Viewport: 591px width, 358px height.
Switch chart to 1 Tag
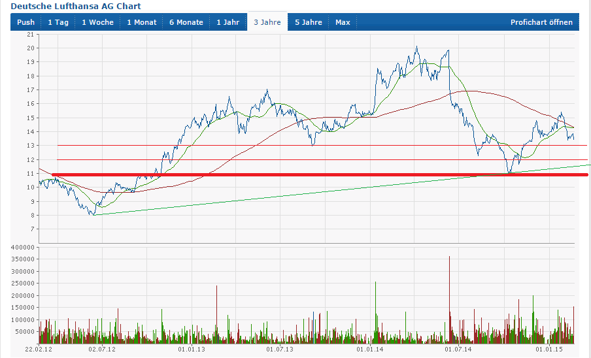[x=58, y=22]
